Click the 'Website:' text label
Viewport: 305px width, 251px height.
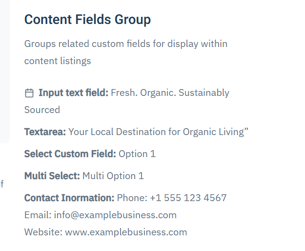pyautogui.click(x=43, y=232)
